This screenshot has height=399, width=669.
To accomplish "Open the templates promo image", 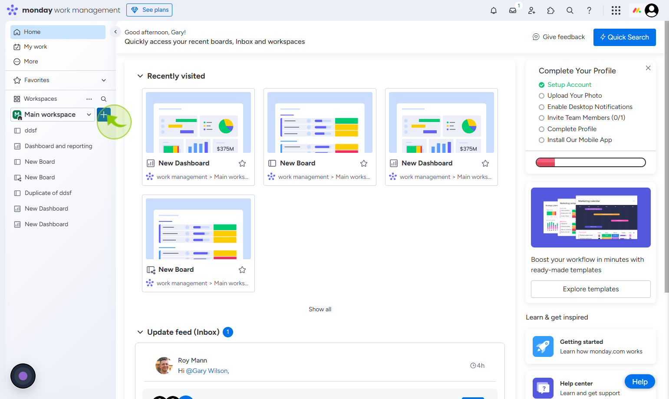I will point(591,218).
